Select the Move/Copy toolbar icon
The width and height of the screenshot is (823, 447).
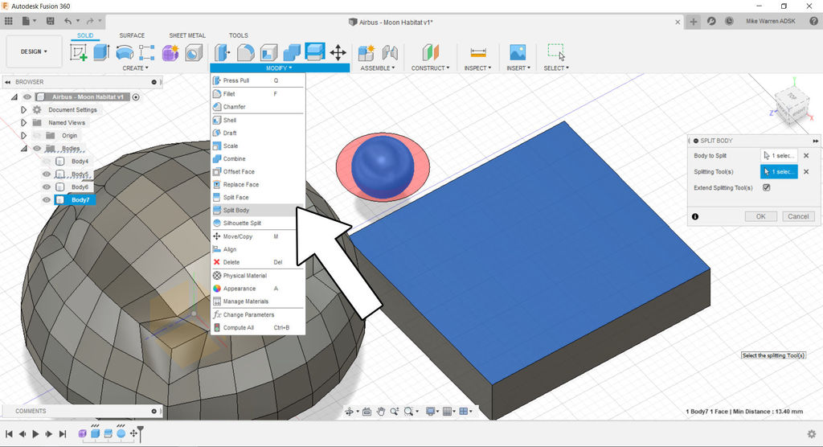(x=338, y=52)
